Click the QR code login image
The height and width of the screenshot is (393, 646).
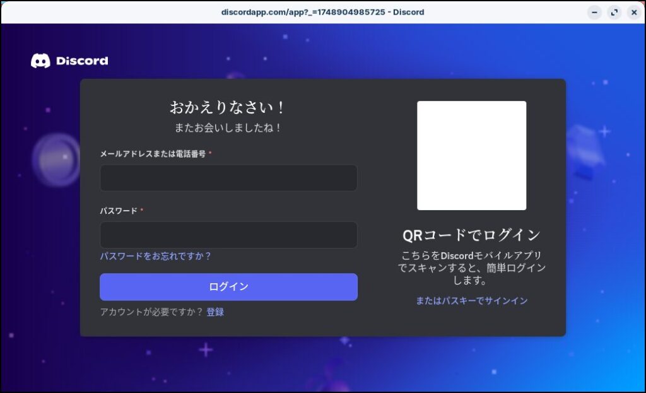[471, 155]
